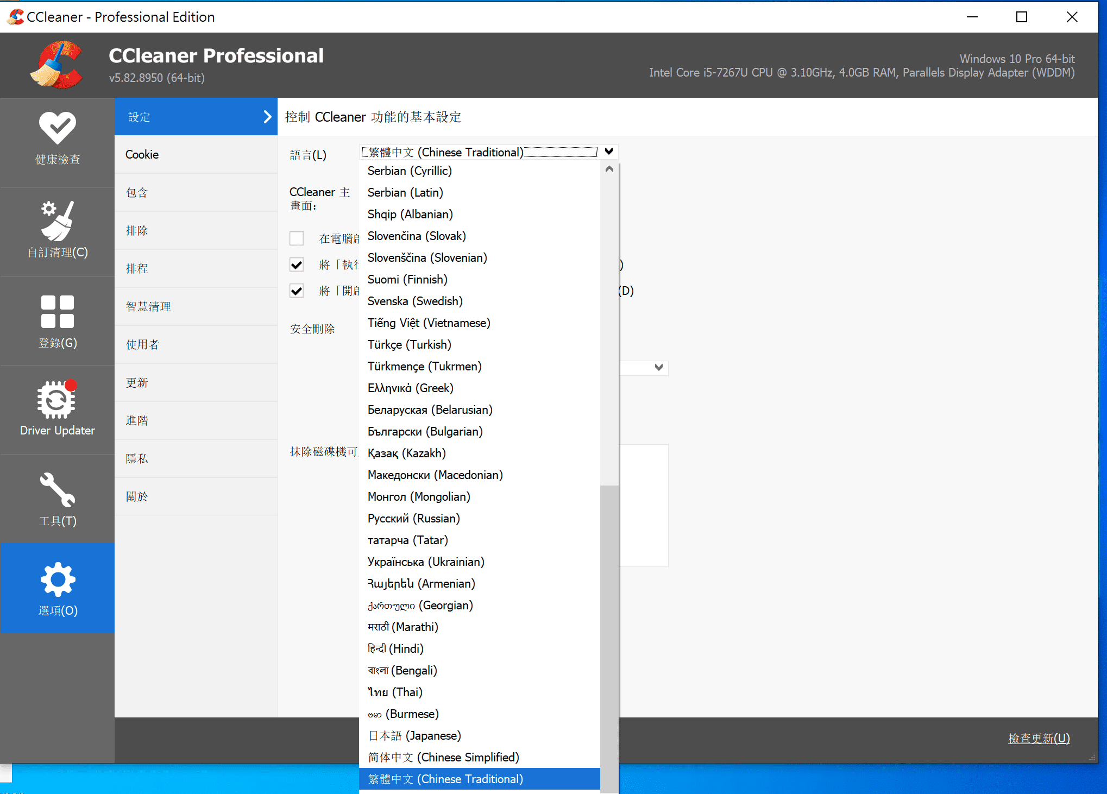Uncheck the second checked context-menu checkbox

pos(297,291)
